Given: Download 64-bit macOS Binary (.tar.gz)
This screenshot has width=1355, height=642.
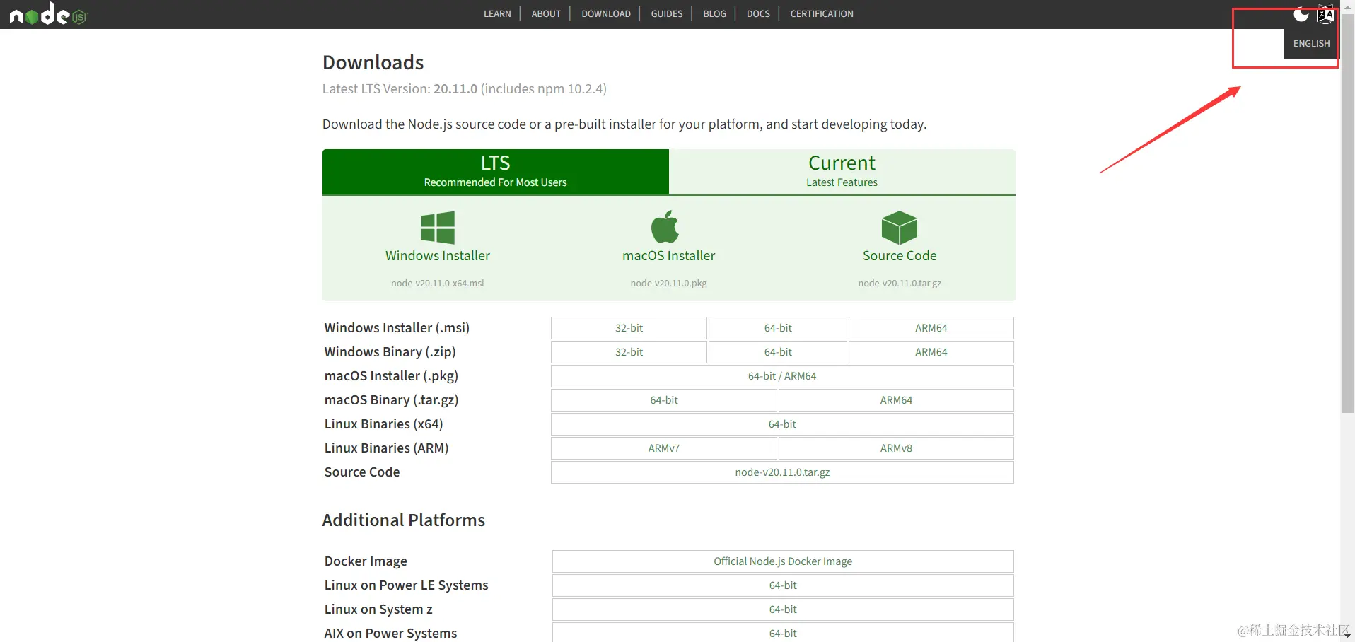Looking at the screenshot, I should click(664, 400).
